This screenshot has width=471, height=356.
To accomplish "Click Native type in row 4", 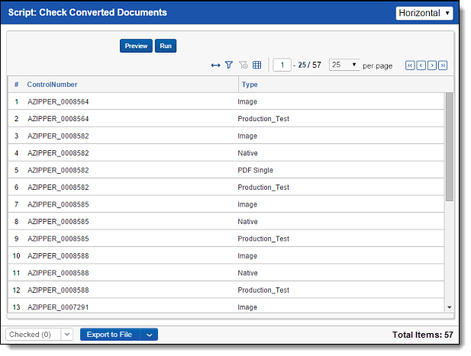I will tap(247, 153).
